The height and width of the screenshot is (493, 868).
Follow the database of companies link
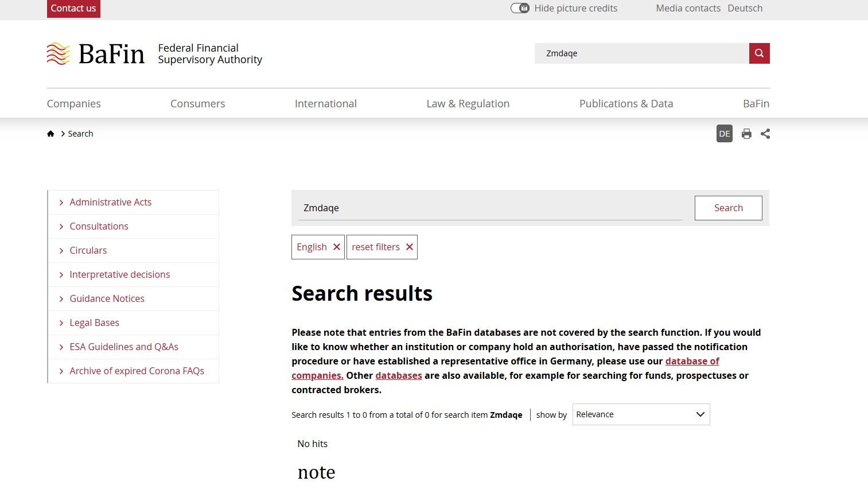click(692, 361)
